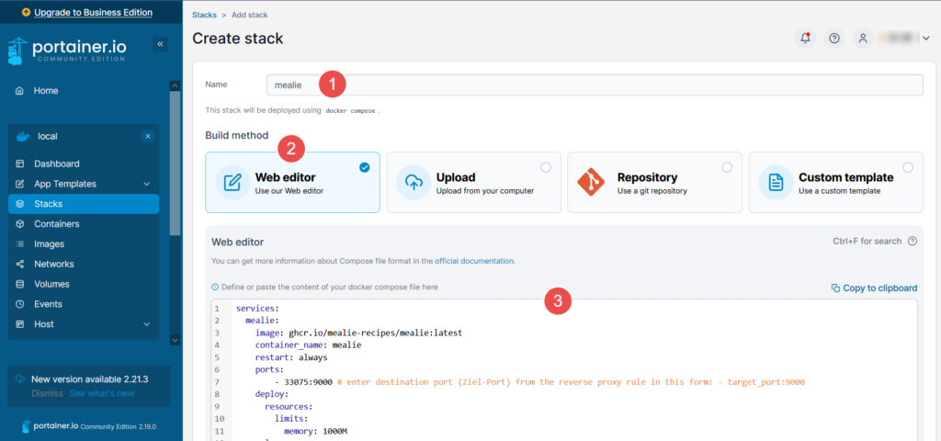The height and width of the screenshot is (441, 941).
Task: Dismiss the new version notice
Action: 47,393
